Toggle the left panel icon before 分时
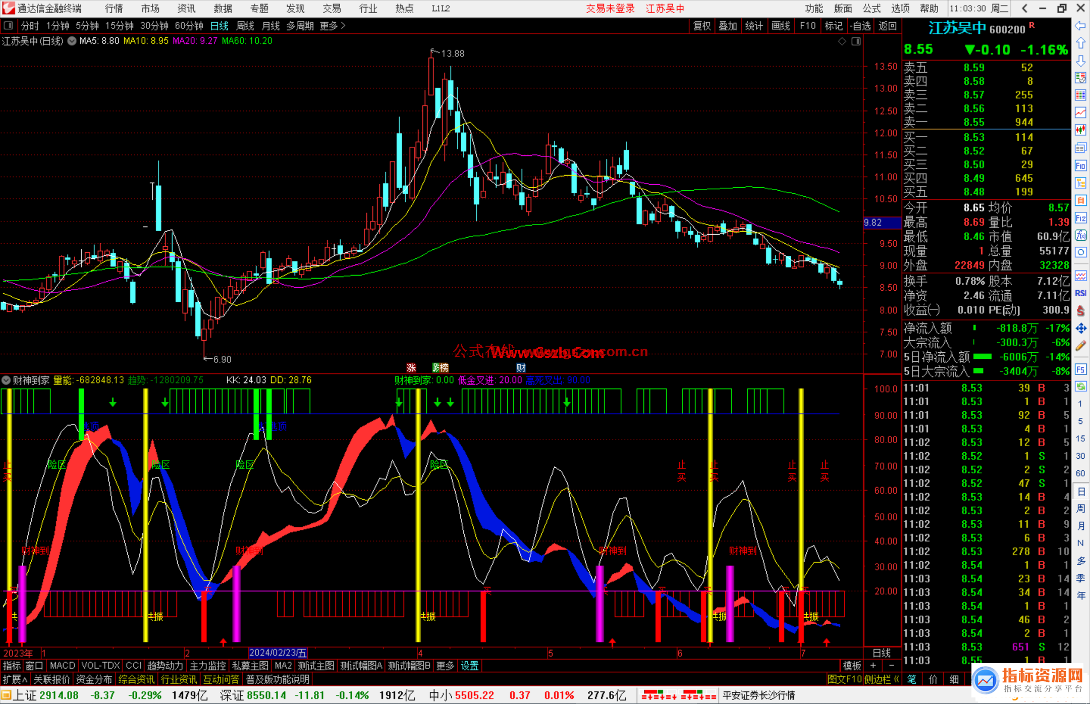1090x704 pixels. [8, 25]
